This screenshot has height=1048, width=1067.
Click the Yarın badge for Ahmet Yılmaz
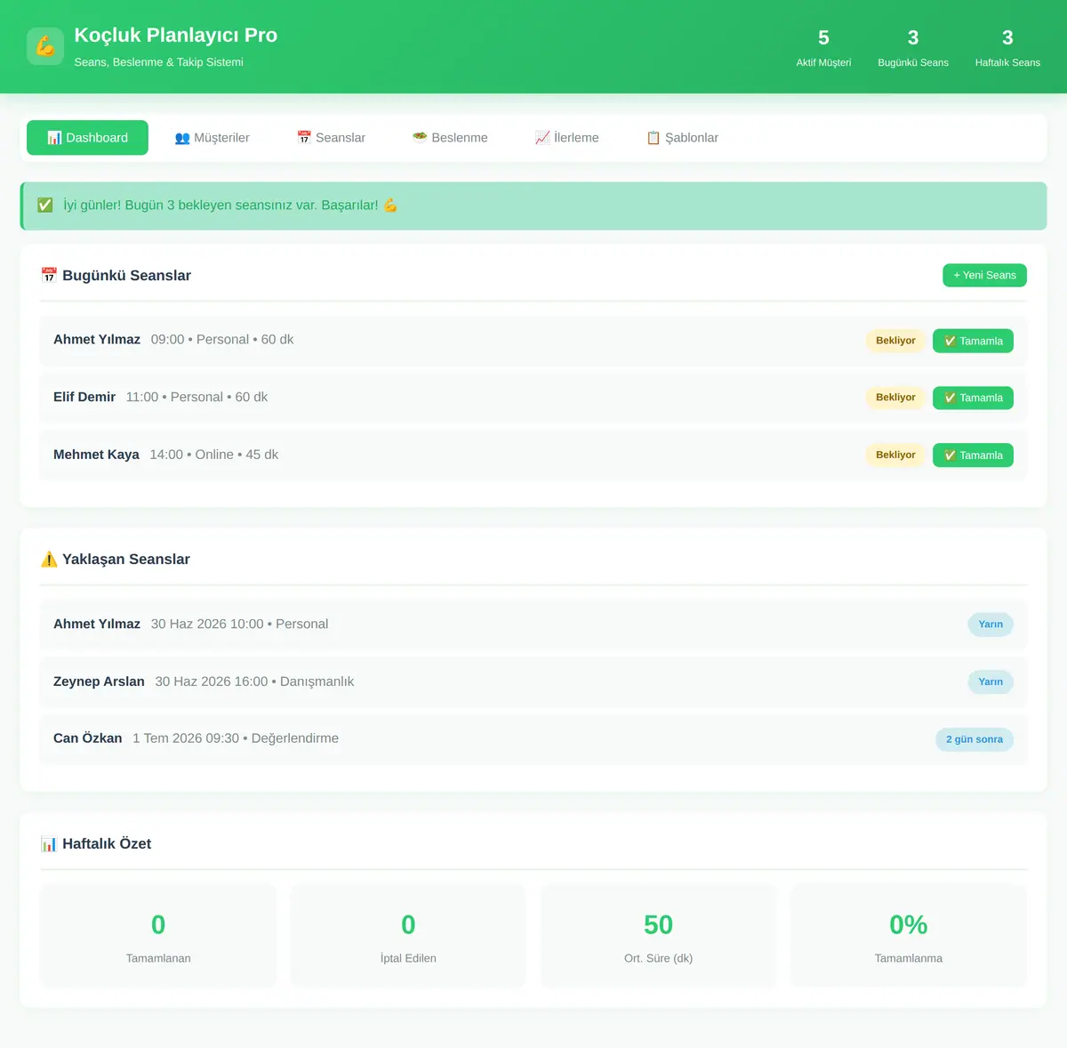[x=991, y=625]
